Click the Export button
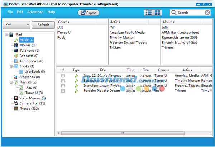 tap(89, 13)
